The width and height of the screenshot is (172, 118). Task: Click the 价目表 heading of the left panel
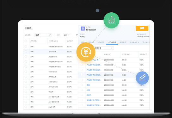(28, 28)
